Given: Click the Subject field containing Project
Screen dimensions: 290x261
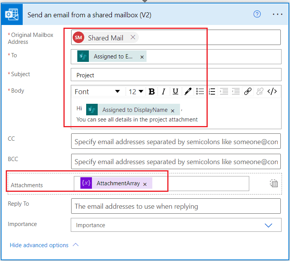Looking at the screenshot, I should tap(176, 75).
